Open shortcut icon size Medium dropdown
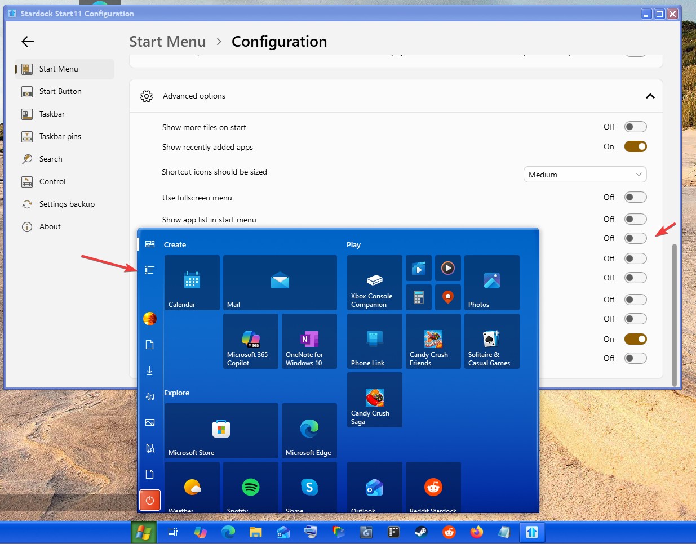 (584, 175)
